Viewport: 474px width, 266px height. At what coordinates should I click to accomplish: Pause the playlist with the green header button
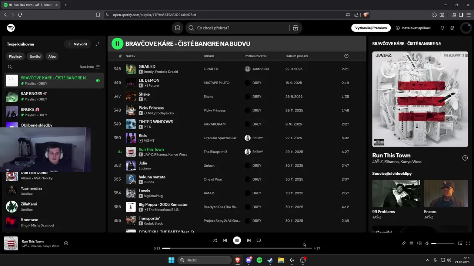coord(117,44)
